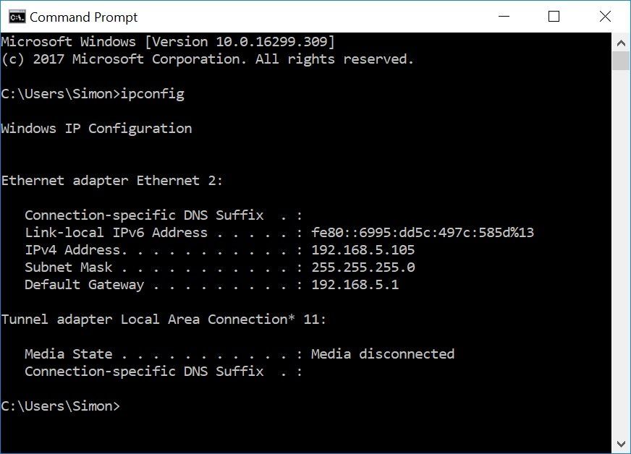This screenshot has height=454, width=631.
Task: Click the ipconfig command text
Action: 153,93
